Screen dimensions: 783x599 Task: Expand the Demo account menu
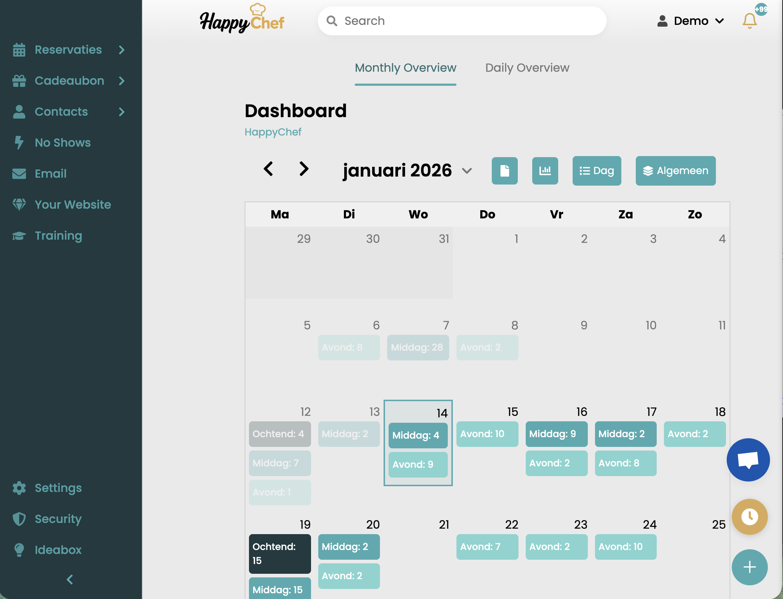[x=691, y=21]
